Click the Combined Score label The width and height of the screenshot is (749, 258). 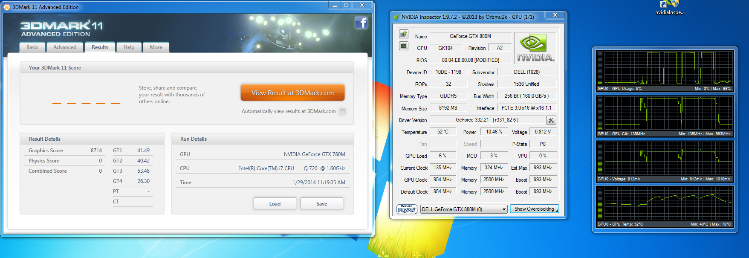click(x=47, y=171)
